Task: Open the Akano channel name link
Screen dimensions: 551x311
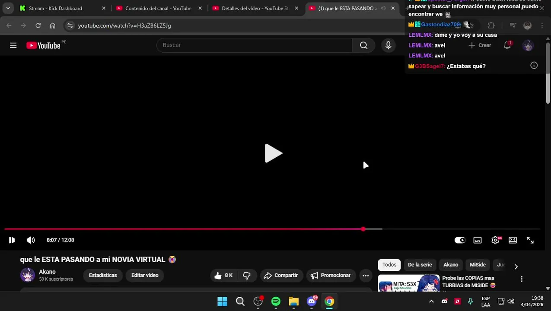Action: point(48,272)
